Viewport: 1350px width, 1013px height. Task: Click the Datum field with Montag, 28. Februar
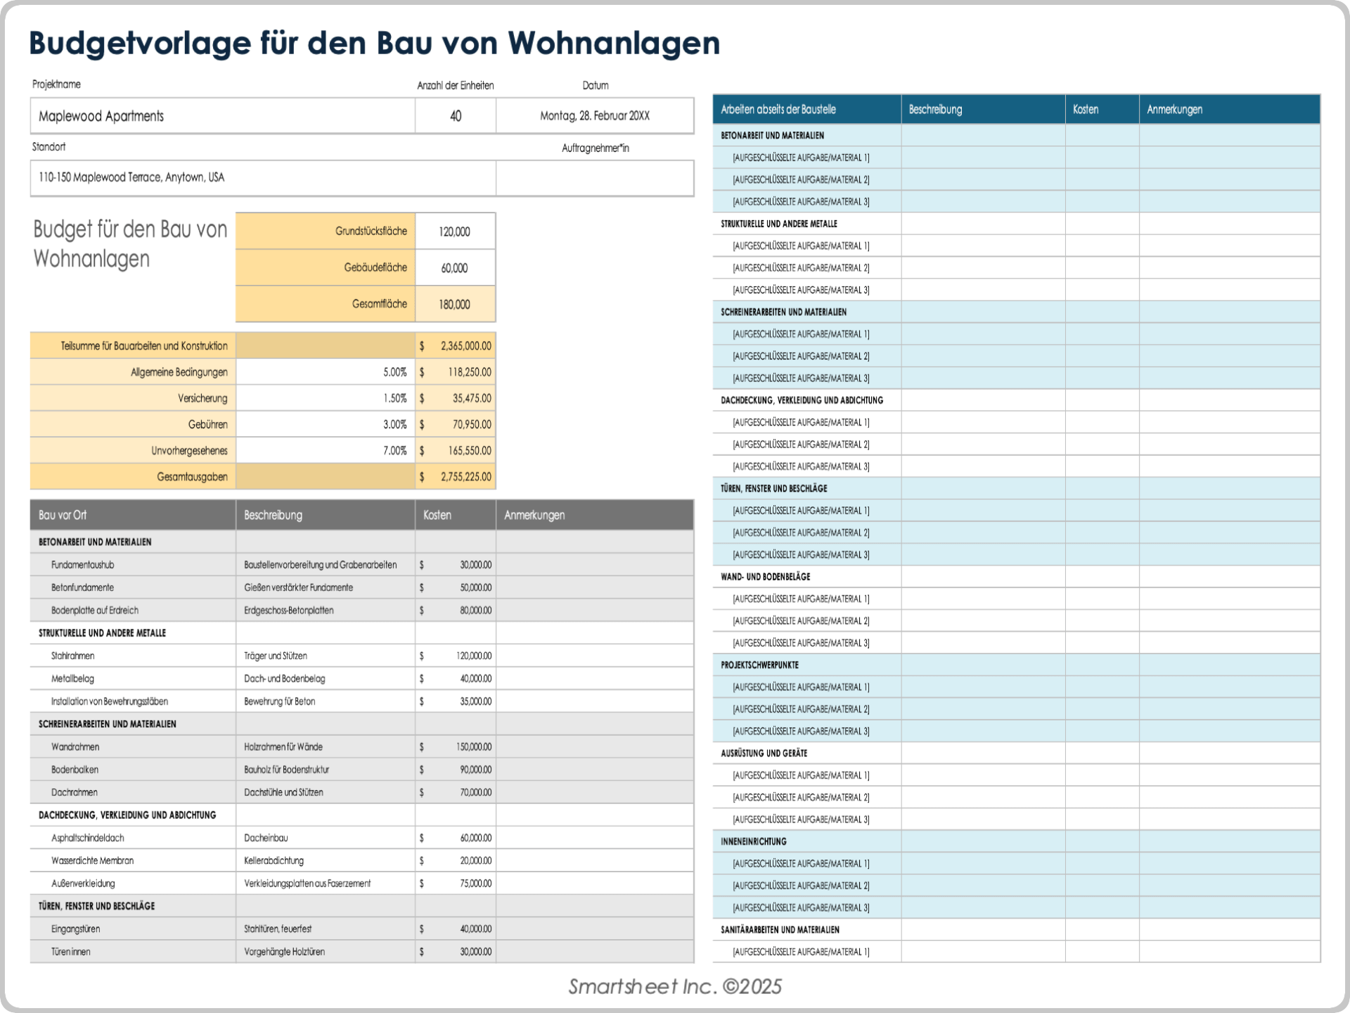(x=596, y=115)
